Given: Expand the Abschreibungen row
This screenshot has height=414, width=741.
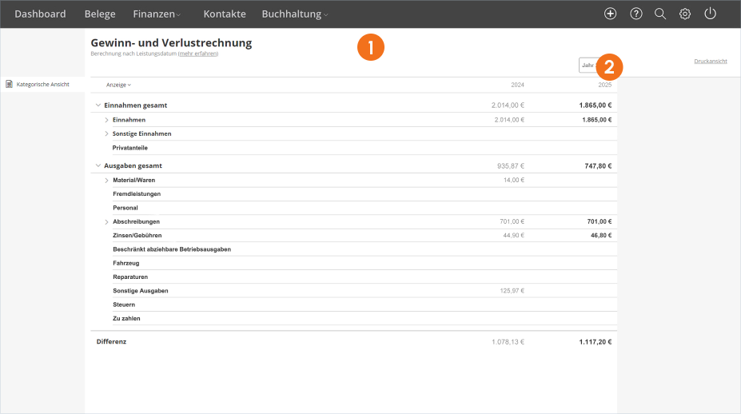Looking at the screenshot, I should pos(107,221).
